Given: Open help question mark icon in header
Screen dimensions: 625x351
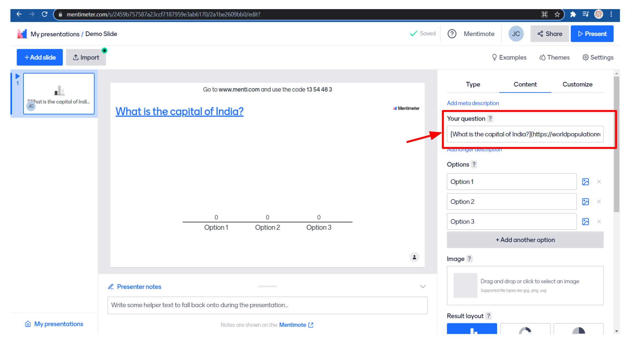Looking at the screenshot, I should (452, 34).
